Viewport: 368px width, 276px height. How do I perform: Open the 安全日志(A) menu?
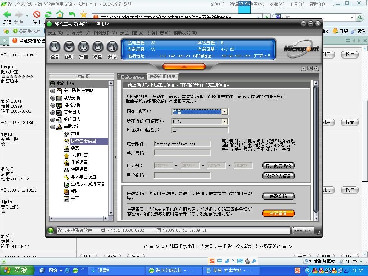point(132,33)
